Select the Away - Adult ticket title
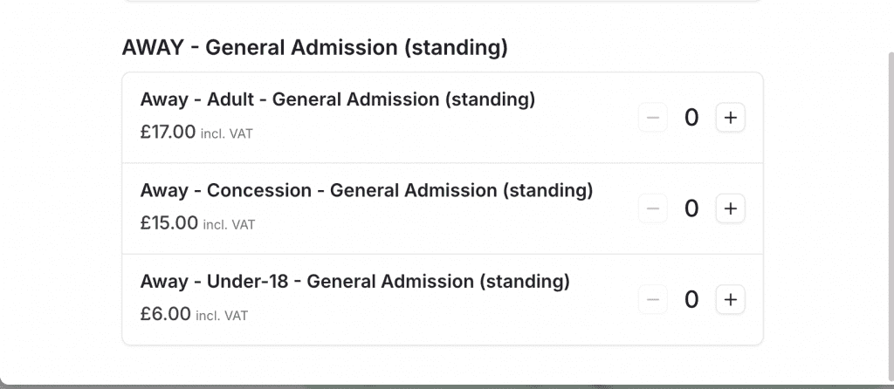 [337, 99]
